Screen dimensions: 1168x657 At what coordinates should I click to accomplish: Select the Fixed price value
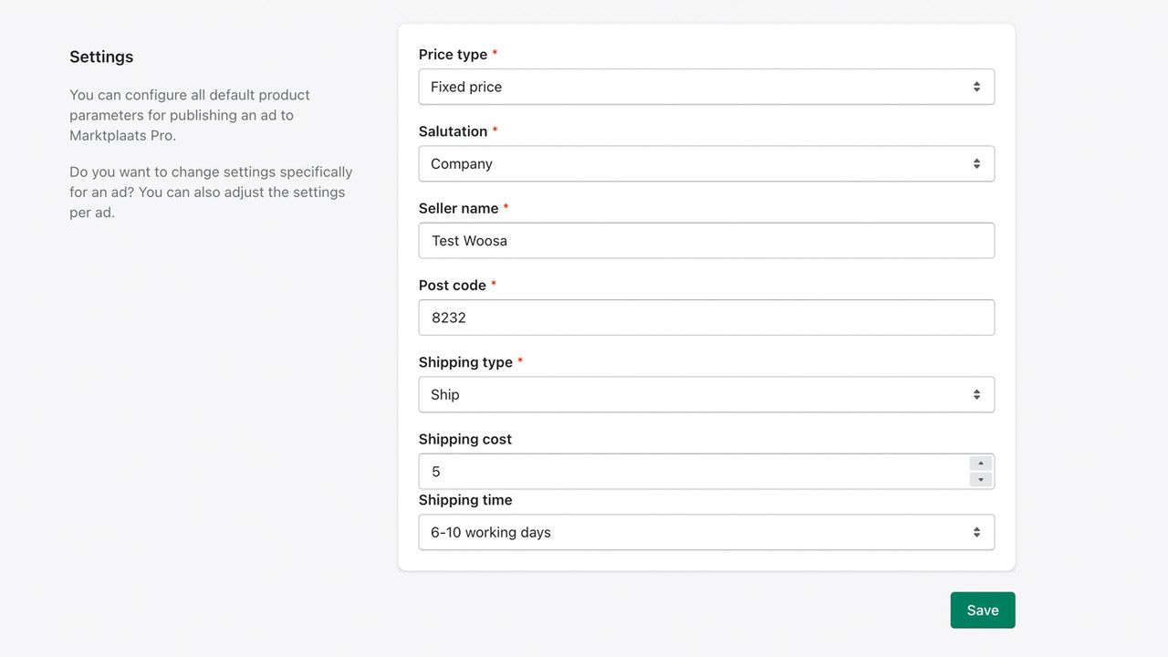[x=466, y=87]
